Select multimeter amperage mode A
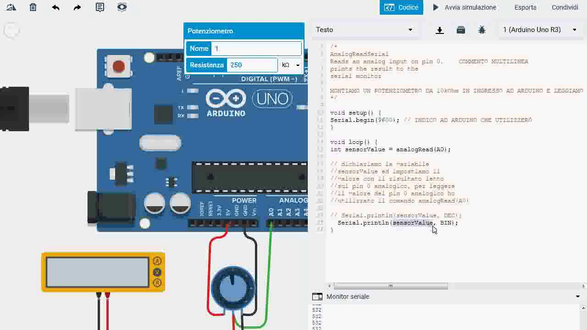587x330 pixels. coord(157,261)
